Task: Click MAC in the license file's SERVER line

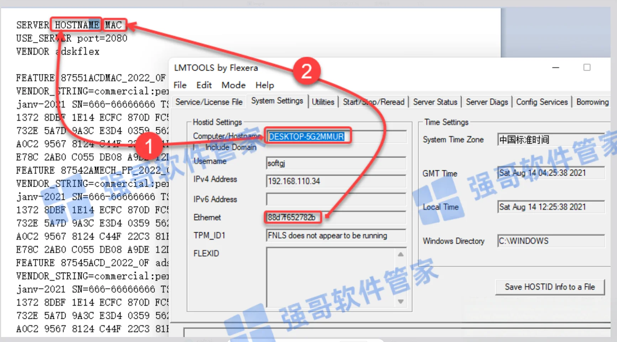Action: [x=113, y=25]
